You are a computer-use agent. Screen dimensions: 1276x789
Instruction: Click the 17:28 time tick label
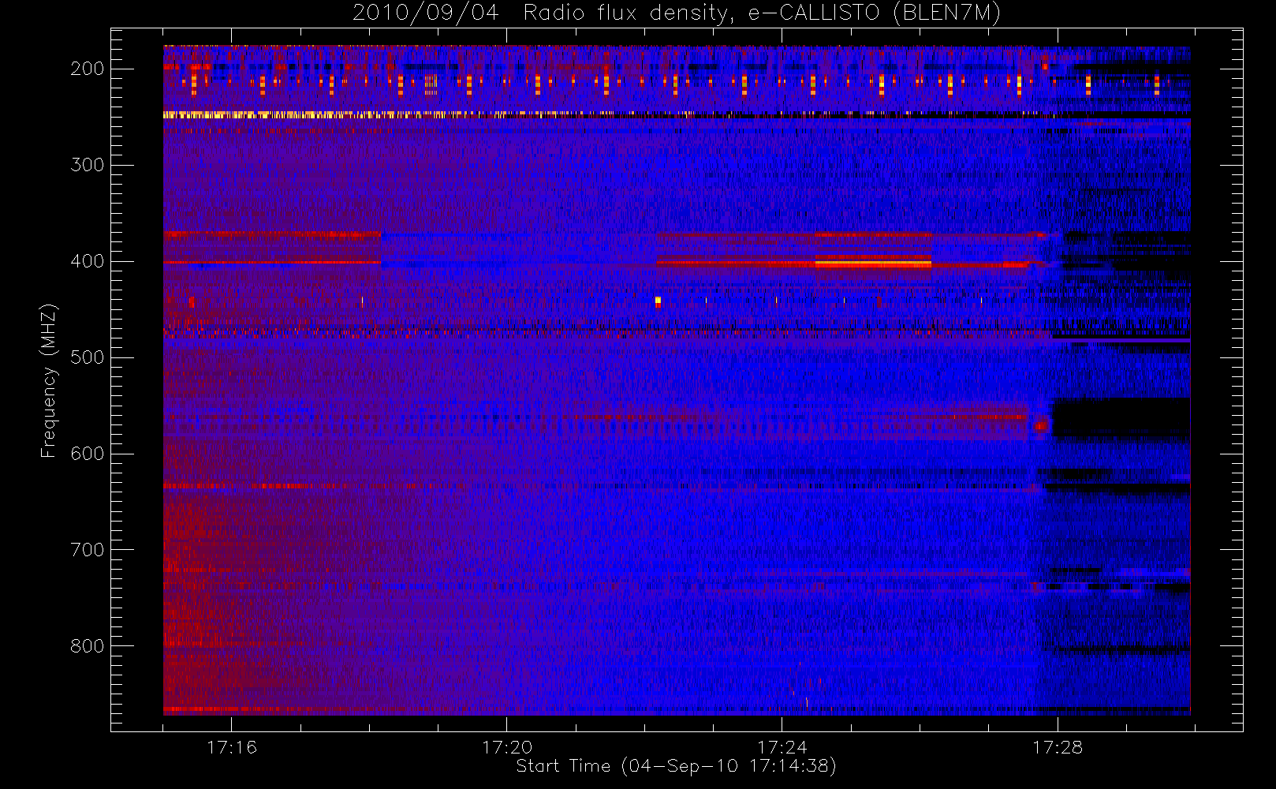[1058, 747]
